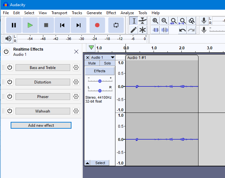The image size is (225, 178).
Task: Toggle the Wahwah effect power button
Action: click(10, 111)
